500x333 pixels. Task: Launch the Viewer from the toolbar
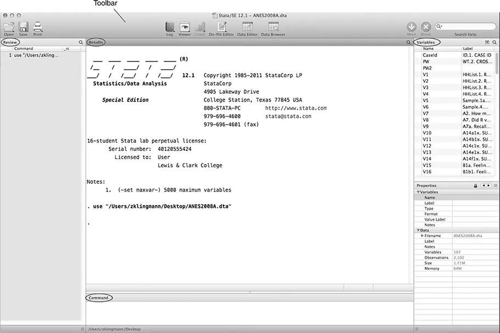tap(184, 27)
